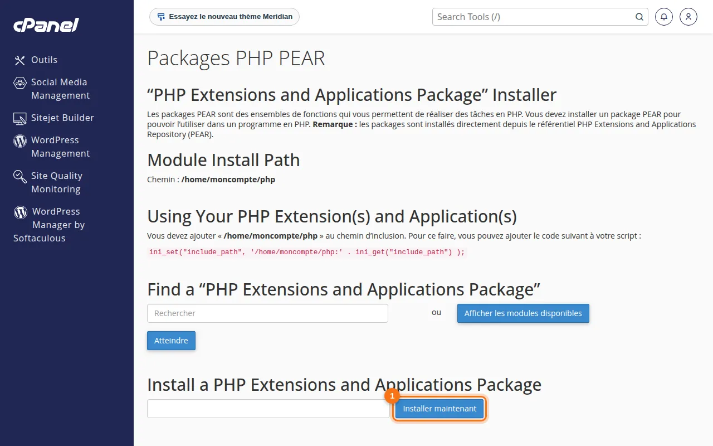Click the Packages PHP PEAR heading

click(236, 59)
